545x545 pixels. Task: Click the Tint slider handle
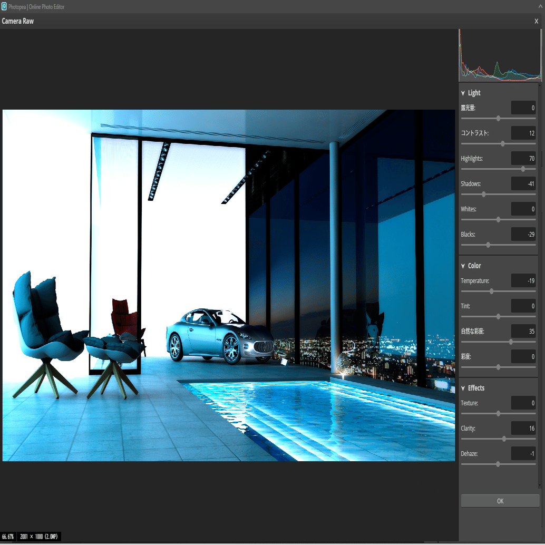coord(498,317)
